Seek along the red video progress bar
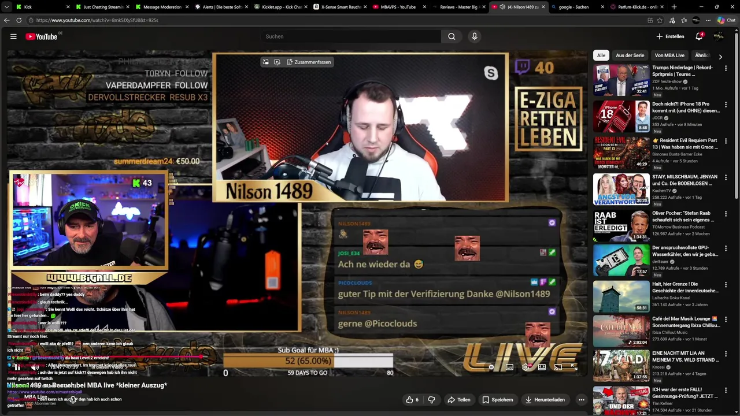Viewport: 740px width, 416px height. [x=297, y=357]
